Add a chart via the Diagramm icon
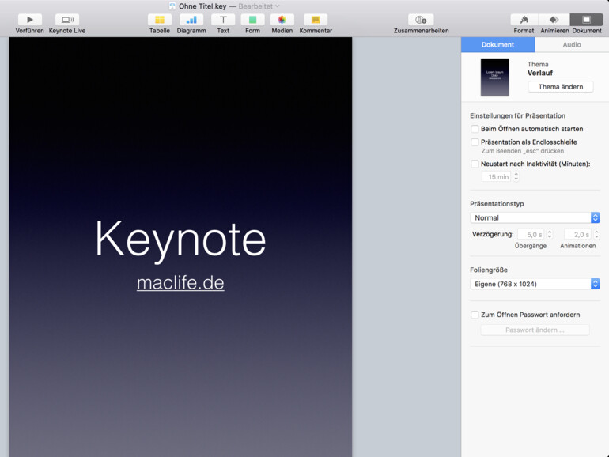This screenshot has height=457, width=609. pyautogui.click(x=191, y=20)
